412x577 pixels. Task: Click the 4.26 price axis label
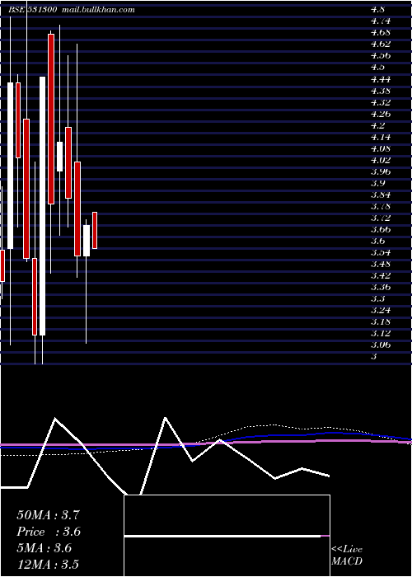[x=381, y=114]
